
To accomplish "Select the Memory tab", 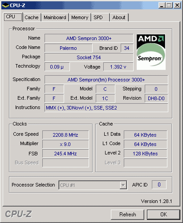I will coord(80,17).
